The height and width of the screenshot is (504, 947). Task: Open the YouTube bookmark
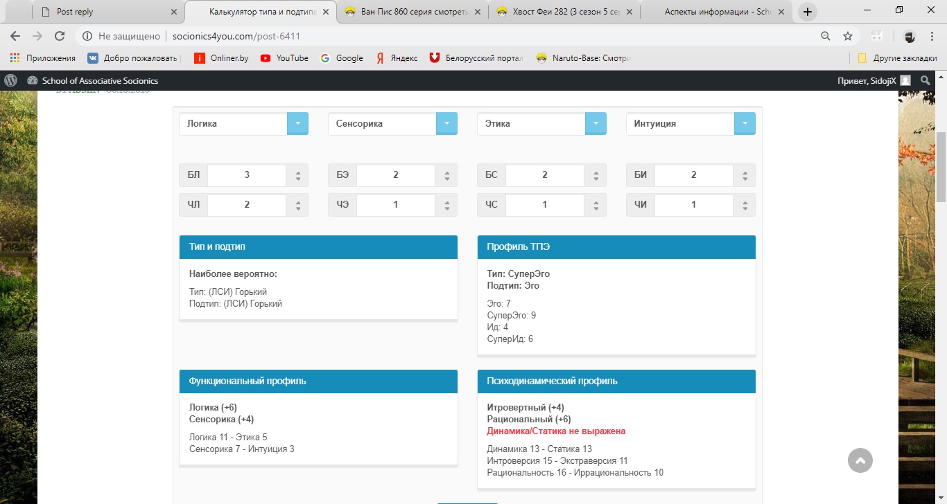pyautogui.click(x=284, y=58)
